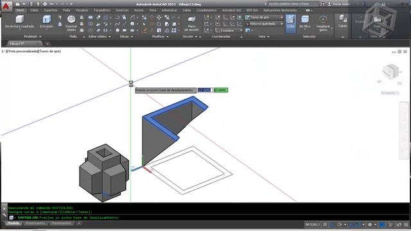Switch to the Anotar ribbon tab

click(x=139, y=10)
